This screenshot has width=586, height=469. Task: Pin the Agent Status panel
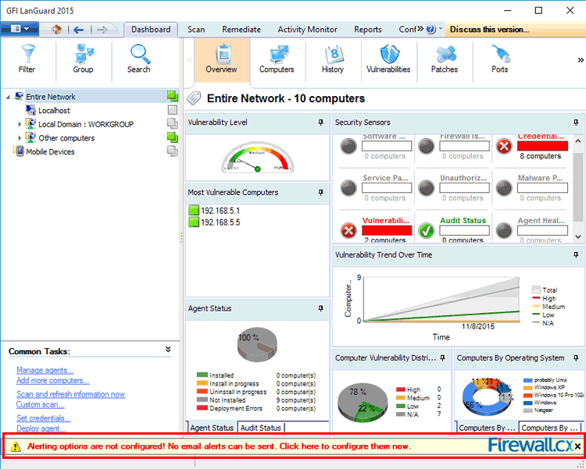coord(320,308)
